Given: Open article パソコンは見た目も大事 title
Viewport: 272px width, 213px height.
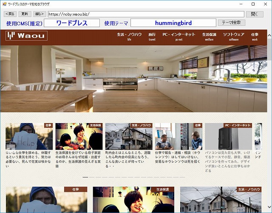Looking at the screenshot, I should (x=228, y=162).
